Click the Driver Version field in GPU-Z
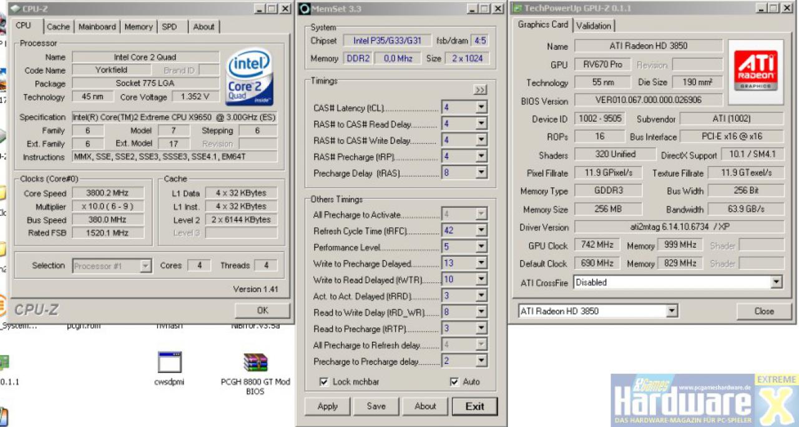 click(x=679, y=227)
